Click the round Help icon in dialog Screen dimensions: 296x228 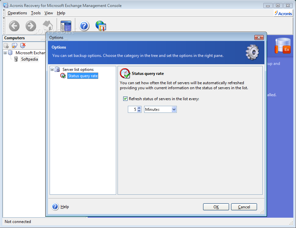pos(55,207)
